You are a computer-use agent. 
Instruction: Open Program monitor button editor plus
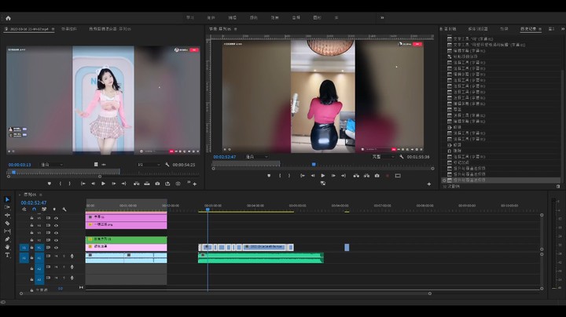(x=429, y=184)
